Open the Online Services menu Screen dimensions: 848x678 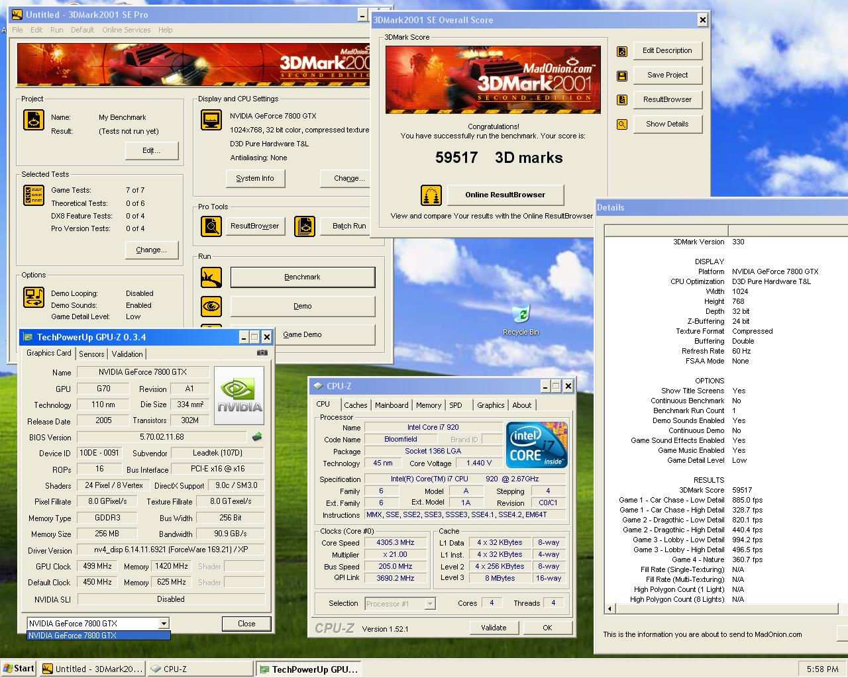[126, 30]
